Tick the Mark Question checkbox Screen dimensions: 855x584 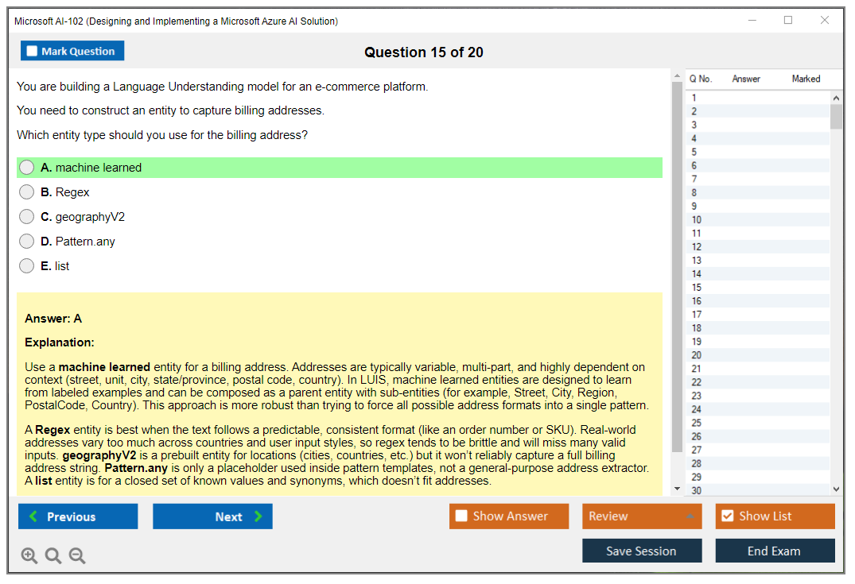coord(32,51)
